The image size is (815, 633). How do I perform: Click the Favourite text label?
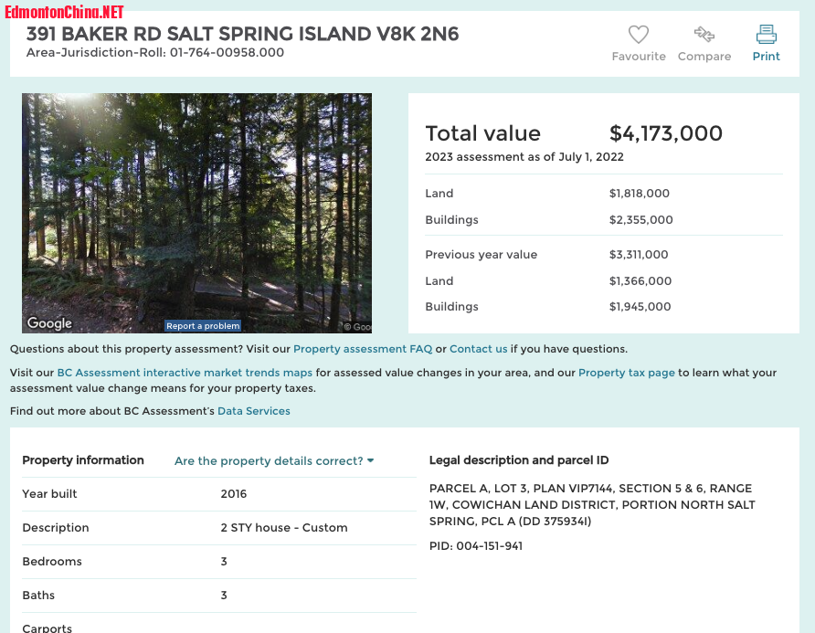coord(639,57)
